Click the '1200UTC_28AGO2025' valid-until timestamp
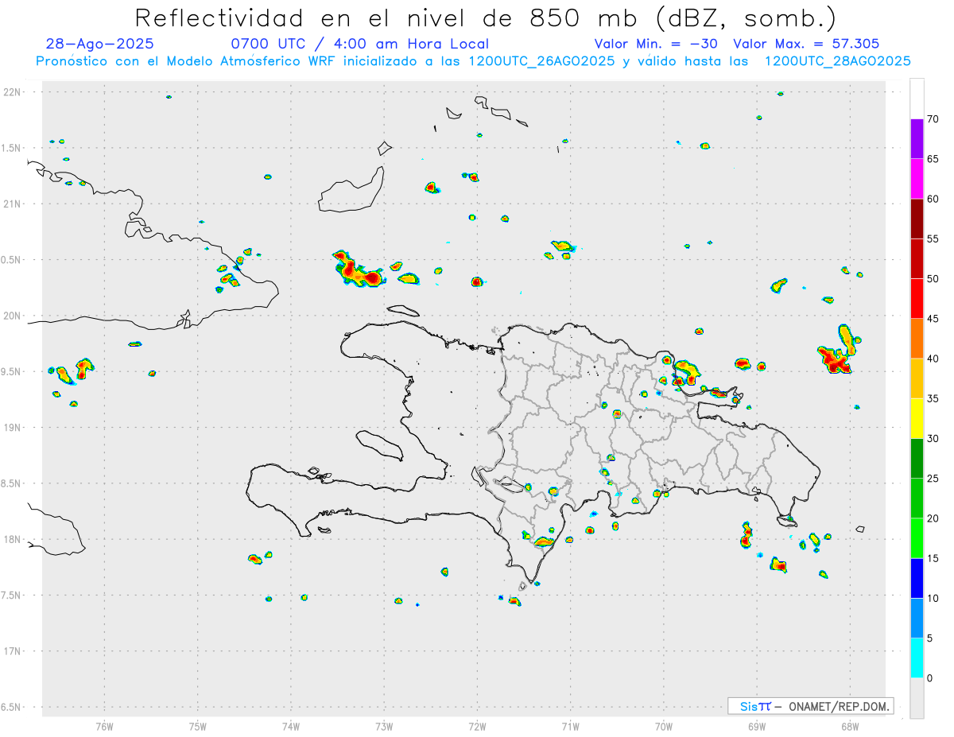Screen dimensions: 954x737 (x=837, y=61)
